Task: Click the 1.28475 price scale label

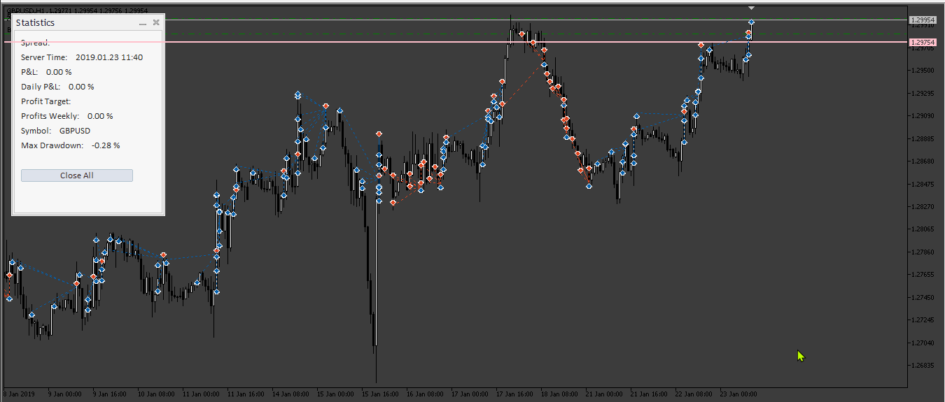Action: click(x=923, y=184)
